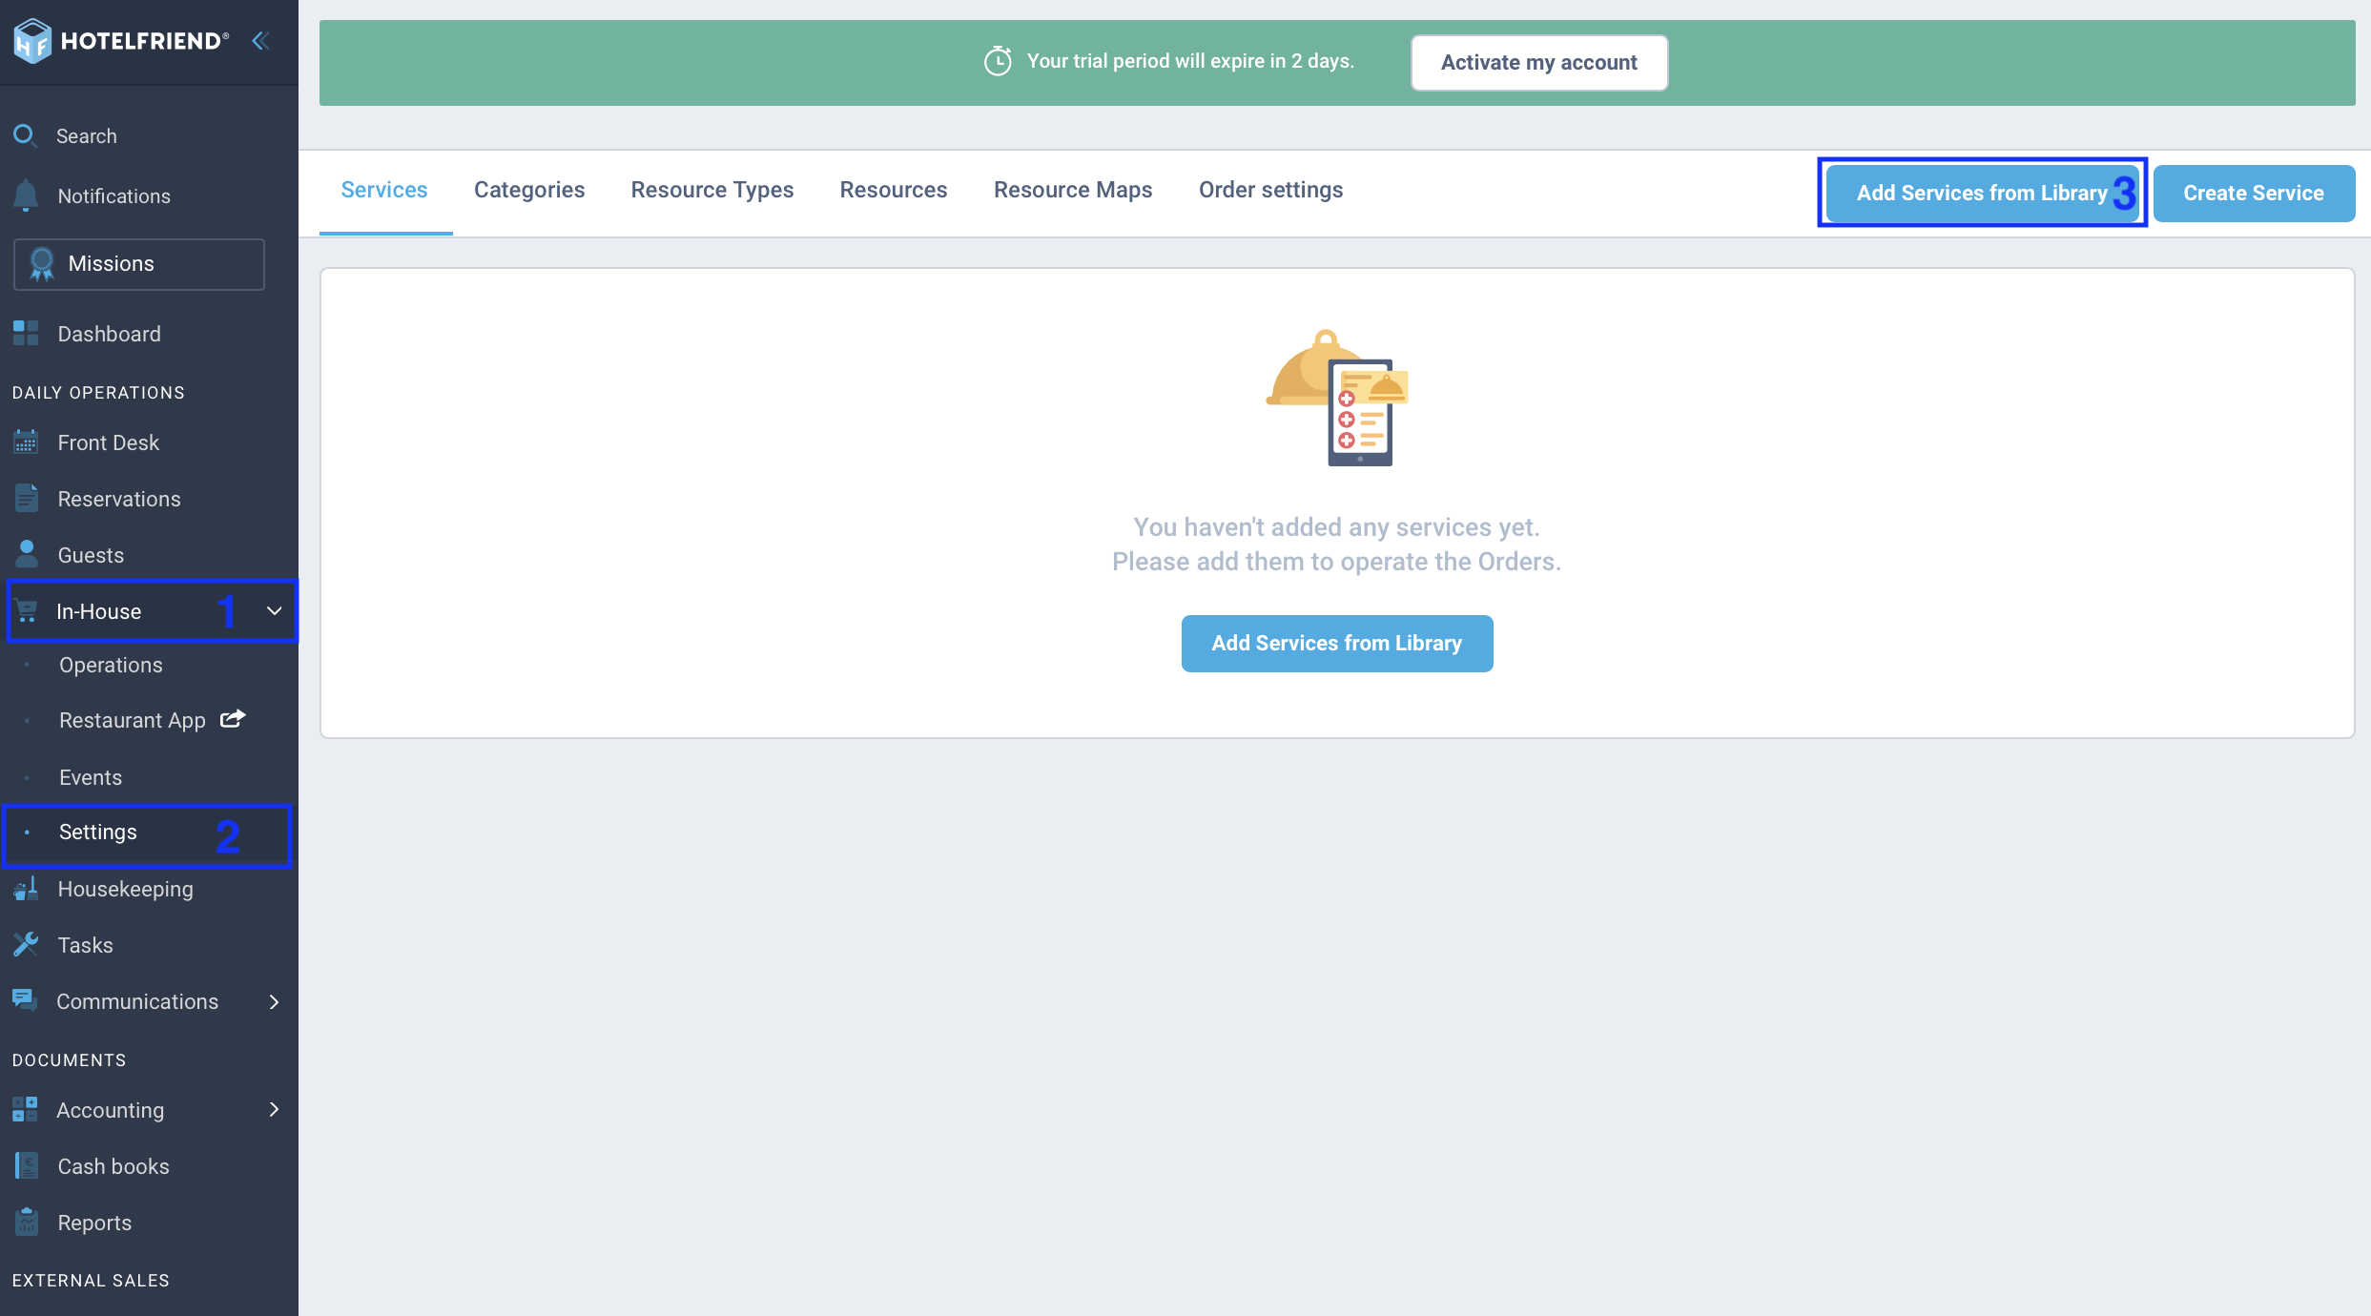2371x1316 pixels.
Task: Open Notifications in the sidebar
Action: pyautogui.click(x=149, y=195)
